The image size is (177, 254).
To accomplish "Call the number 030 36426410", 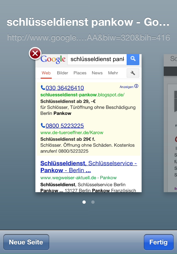I will 65,88.
